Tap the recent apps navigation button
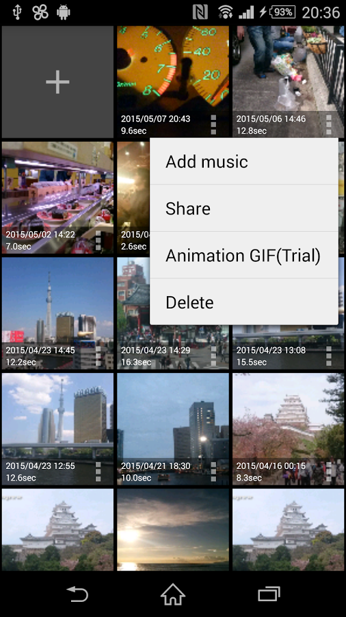 269,594
